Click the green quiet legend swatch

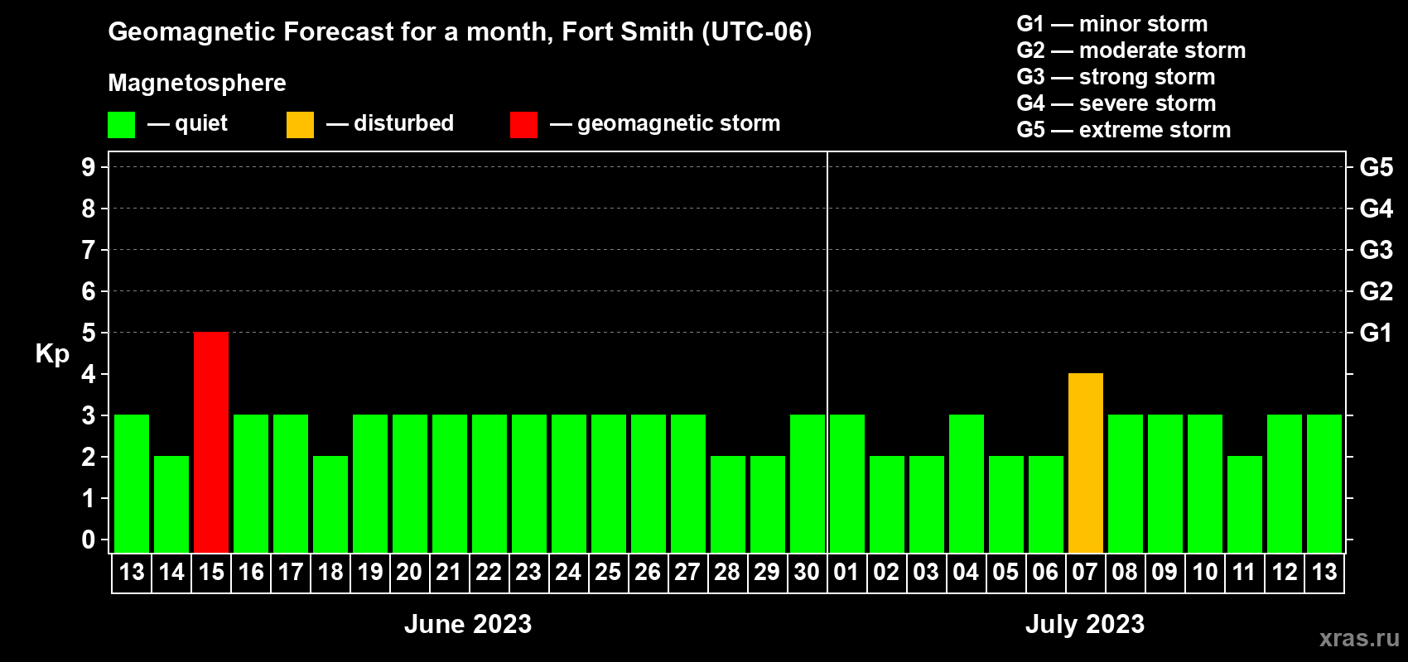121,125
